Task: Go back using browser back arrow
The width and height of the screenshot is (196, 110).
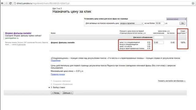Action: click(x=2, y=3)
